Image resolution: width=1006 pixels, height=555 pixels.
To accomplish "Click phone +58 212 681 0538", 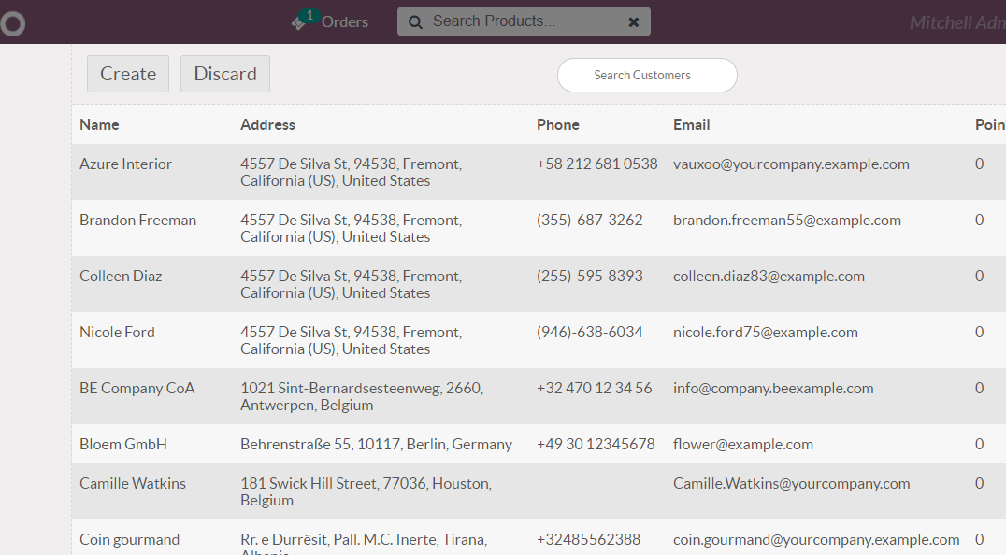I will point(597,164).
